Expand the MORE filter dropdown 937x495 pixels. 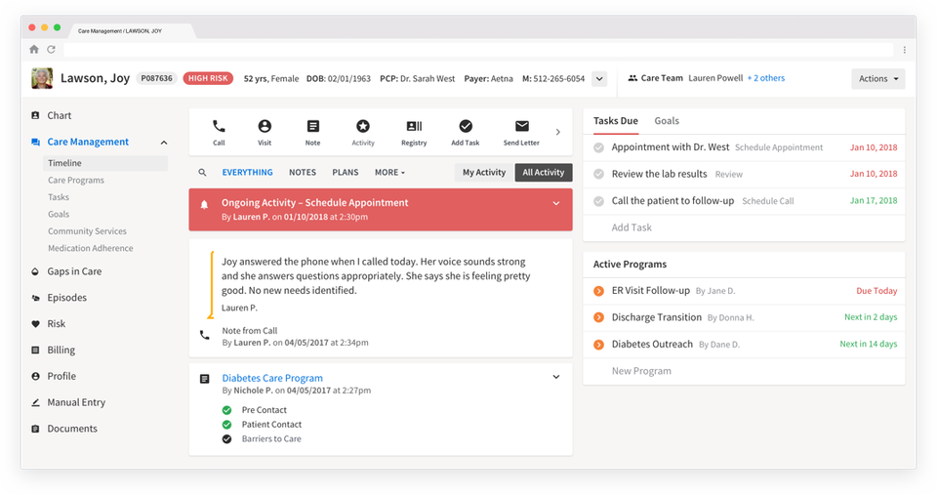[x=389, y=173]
